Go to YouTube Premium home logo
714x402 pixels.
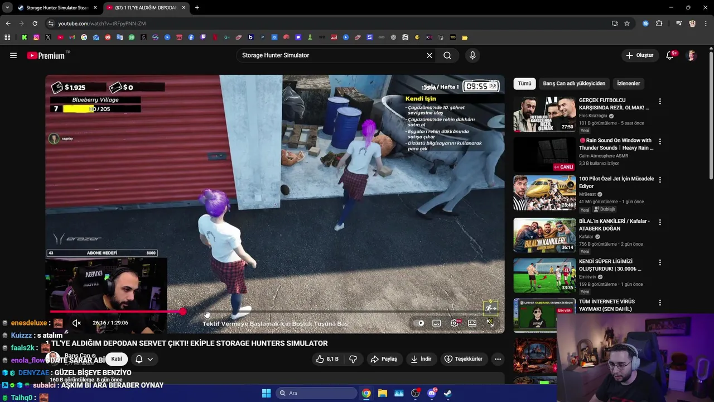pyautogui.click(x=46, y=55)
